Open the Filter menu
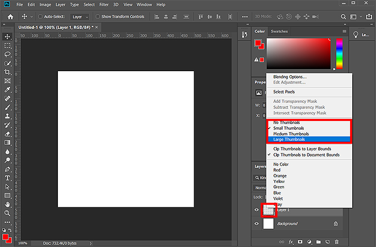This screenshot has height=247, width=376. coord(104,5)
